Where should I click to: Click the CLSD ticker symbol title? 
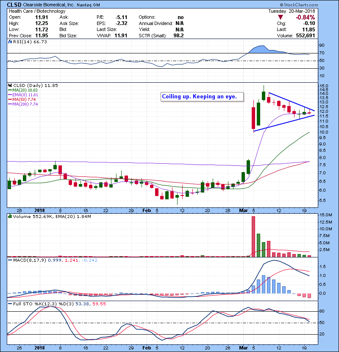14,5
